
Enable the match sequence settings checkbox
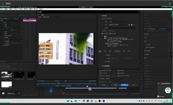(x=102, y=18)
